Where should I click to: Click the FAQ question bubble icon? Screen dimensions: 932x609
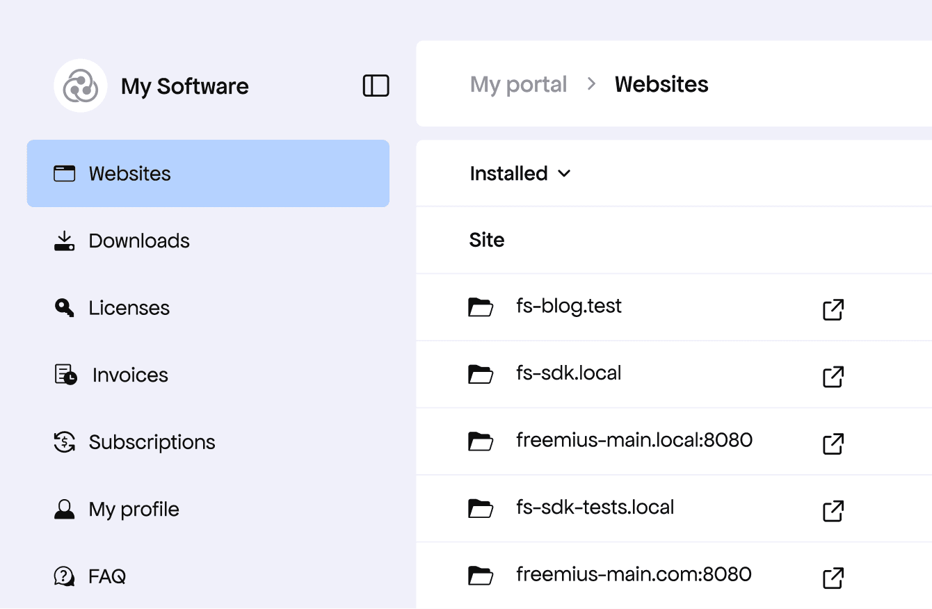(x=64, y=576)
